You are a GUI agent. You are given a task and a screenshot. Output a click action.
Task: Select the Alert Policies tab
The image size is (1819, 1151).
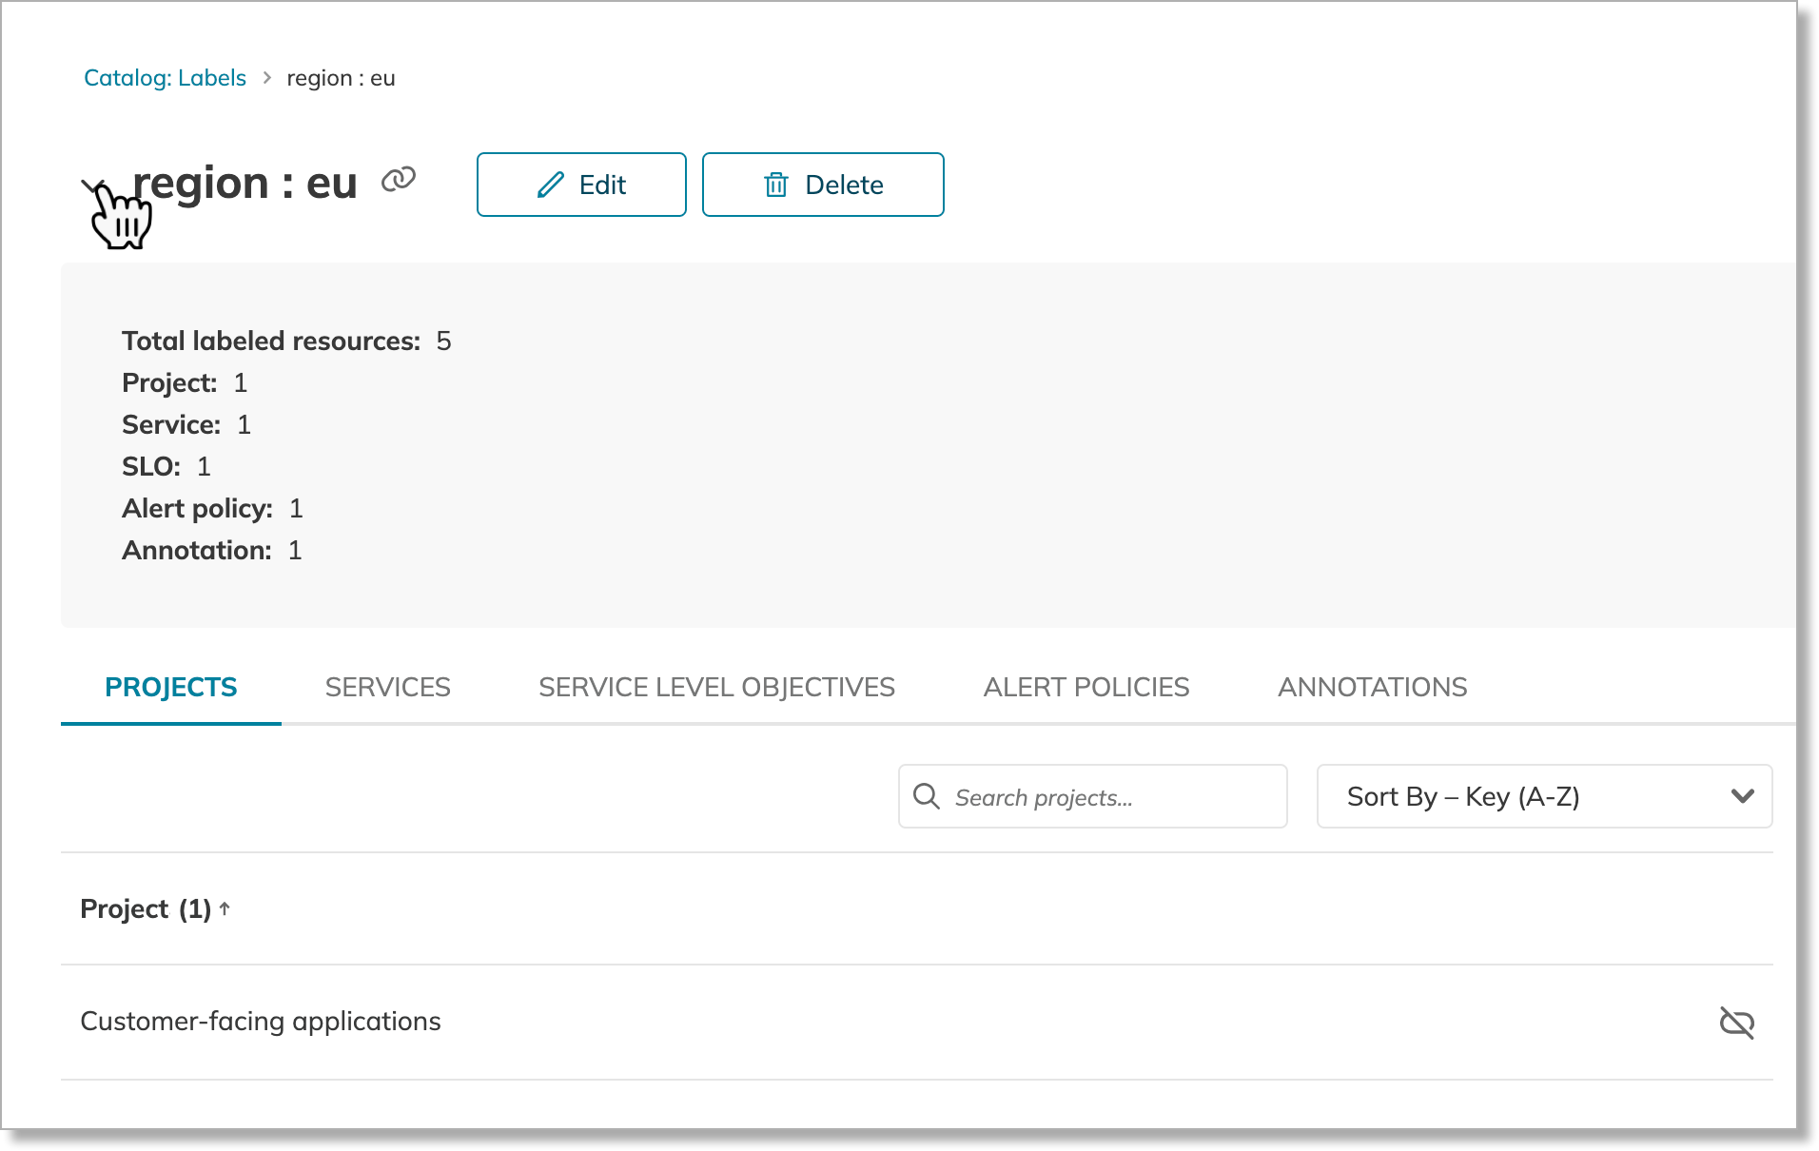coord(1086,687)
